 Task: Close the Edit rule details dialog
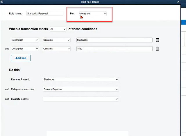point(178,2)
